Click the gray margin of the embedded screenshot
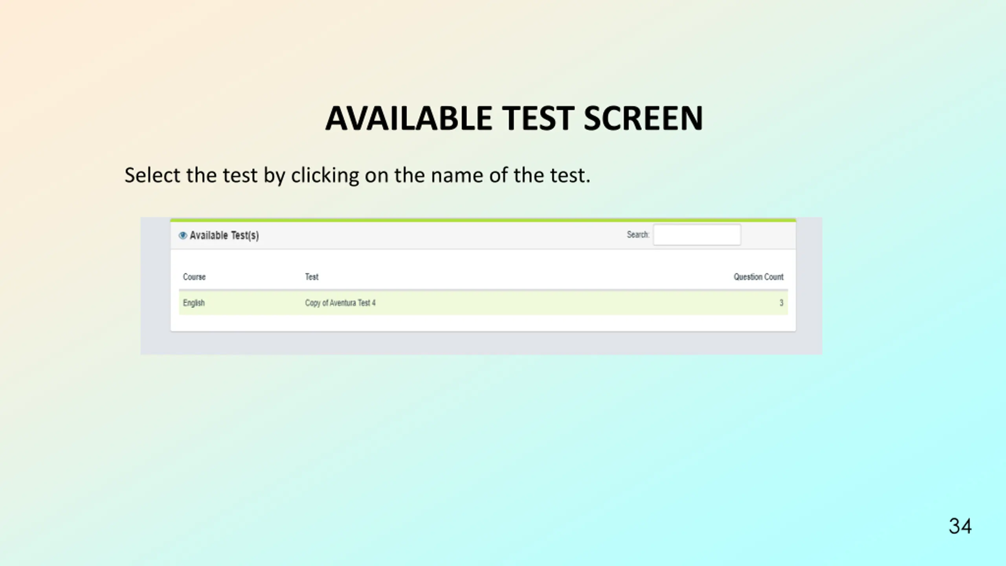This screenshot has height=566, width=1006. pos(481,343)
